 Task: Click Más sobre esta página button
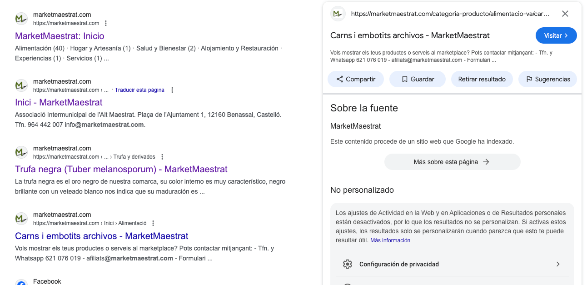(x=452, y=162)
